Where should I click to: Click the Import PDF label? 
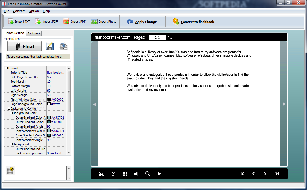coord(50,22)
